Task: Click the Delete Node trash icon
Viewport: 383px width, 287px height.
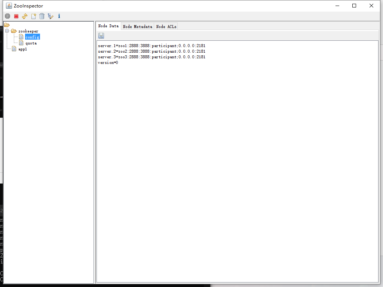Action: (x=42, y=16)
